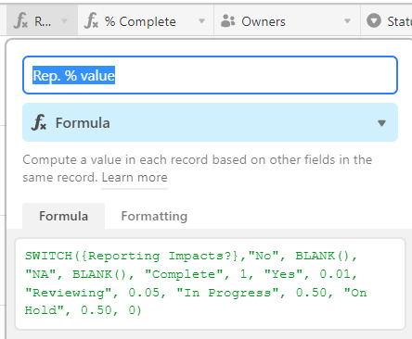Click the Status column single-select icon
This screenshot has height=339, width=412.
click(374, 21)
